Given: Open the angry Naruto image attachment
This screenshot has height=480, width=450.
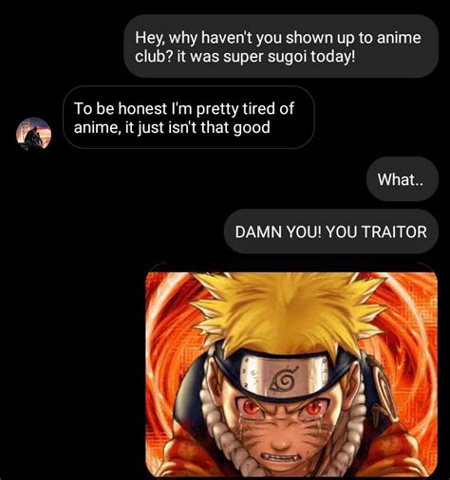Looking at the screenshot, I should pyautogui.click(x=291, y=374).
